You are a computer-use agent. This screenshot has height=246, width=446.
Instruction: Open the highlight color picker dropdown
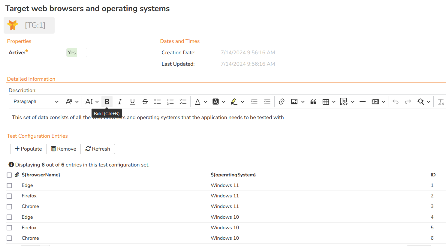click(x=243, y=102)
